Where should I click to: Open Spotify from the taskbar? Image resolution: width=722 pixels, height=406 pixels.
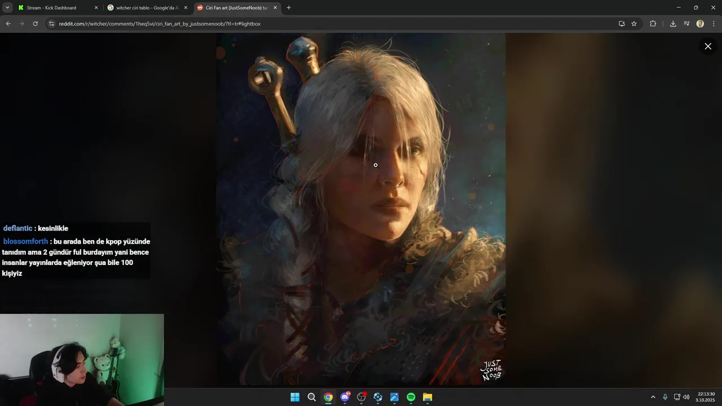tap(411, 397)
